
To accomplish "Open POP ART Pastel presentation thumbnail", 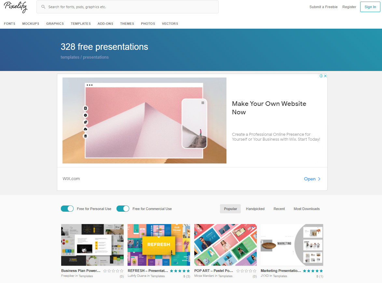I will pos(225,245).
